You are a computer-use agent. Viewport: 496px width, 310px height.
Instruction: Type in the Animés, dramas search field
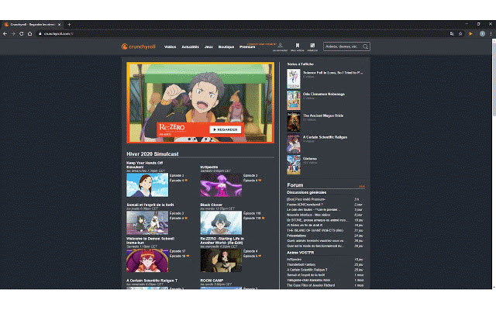click(343, 46)
